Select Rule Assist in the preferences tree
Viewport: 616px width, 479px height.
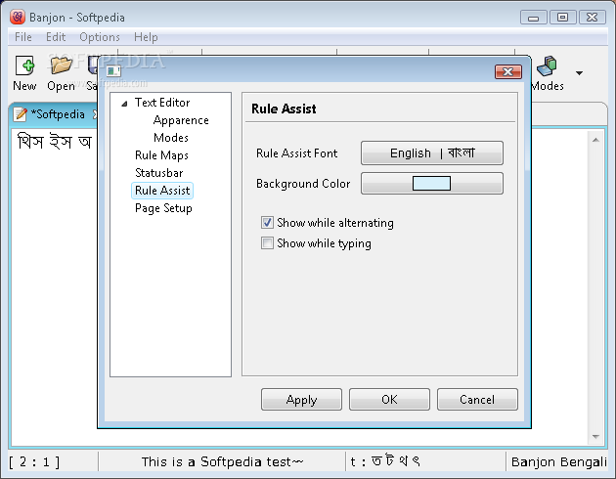click(162, 191)
